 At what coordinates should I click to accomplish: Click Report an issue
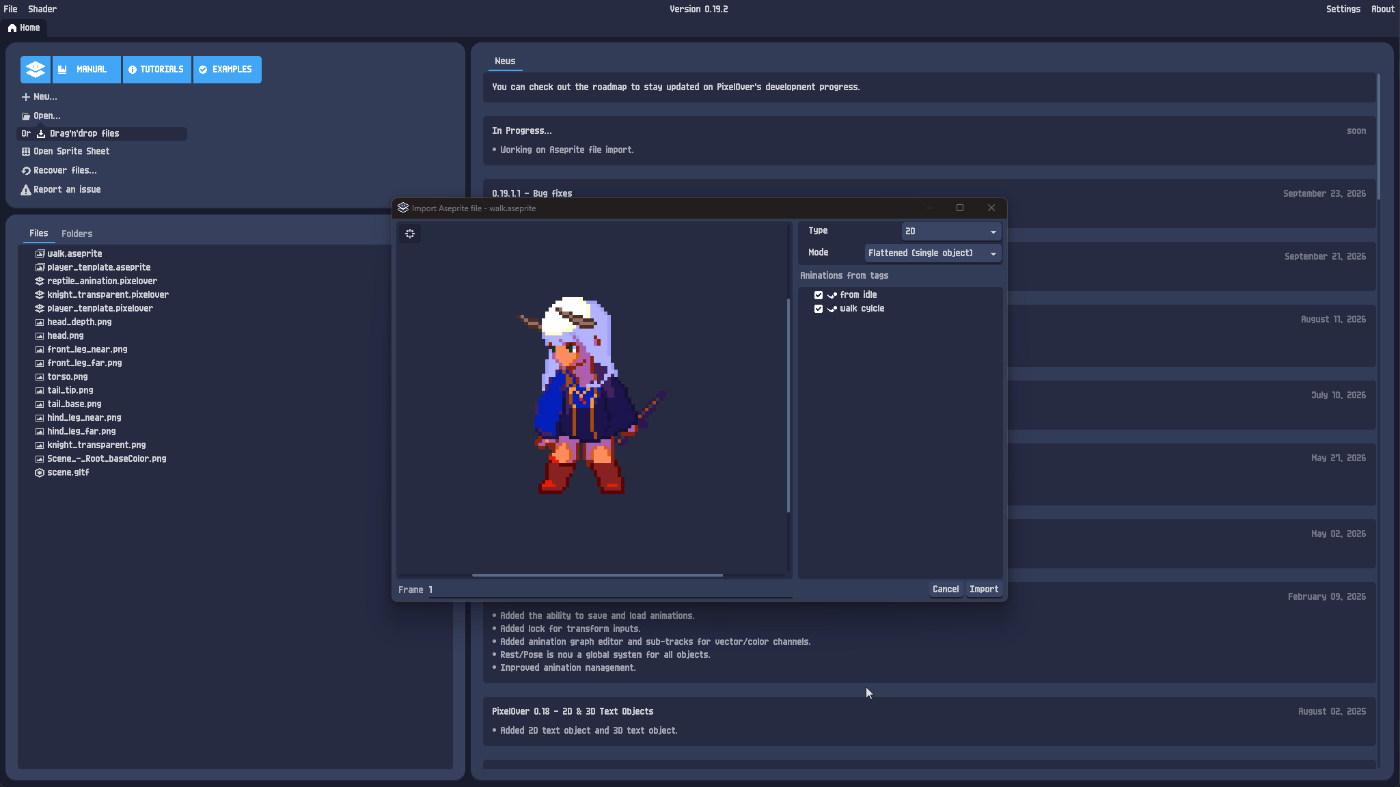(61, 190)
